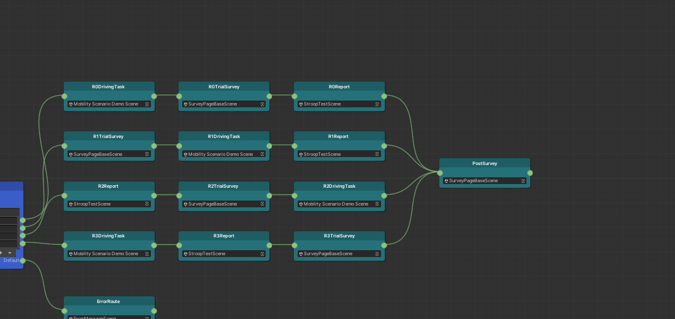Click the PostSurvey input port
675x319 pixels.
pos(440,173)
